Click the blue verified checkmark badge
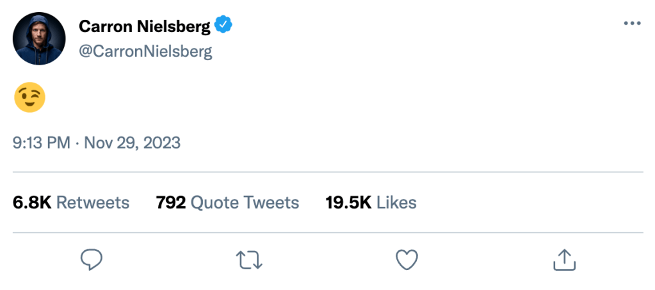Viewport: 655px width, 290px height. [x=223, y=26]
